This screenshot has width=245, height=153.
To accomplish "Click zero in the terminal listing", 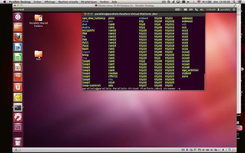I will point(185,76).
